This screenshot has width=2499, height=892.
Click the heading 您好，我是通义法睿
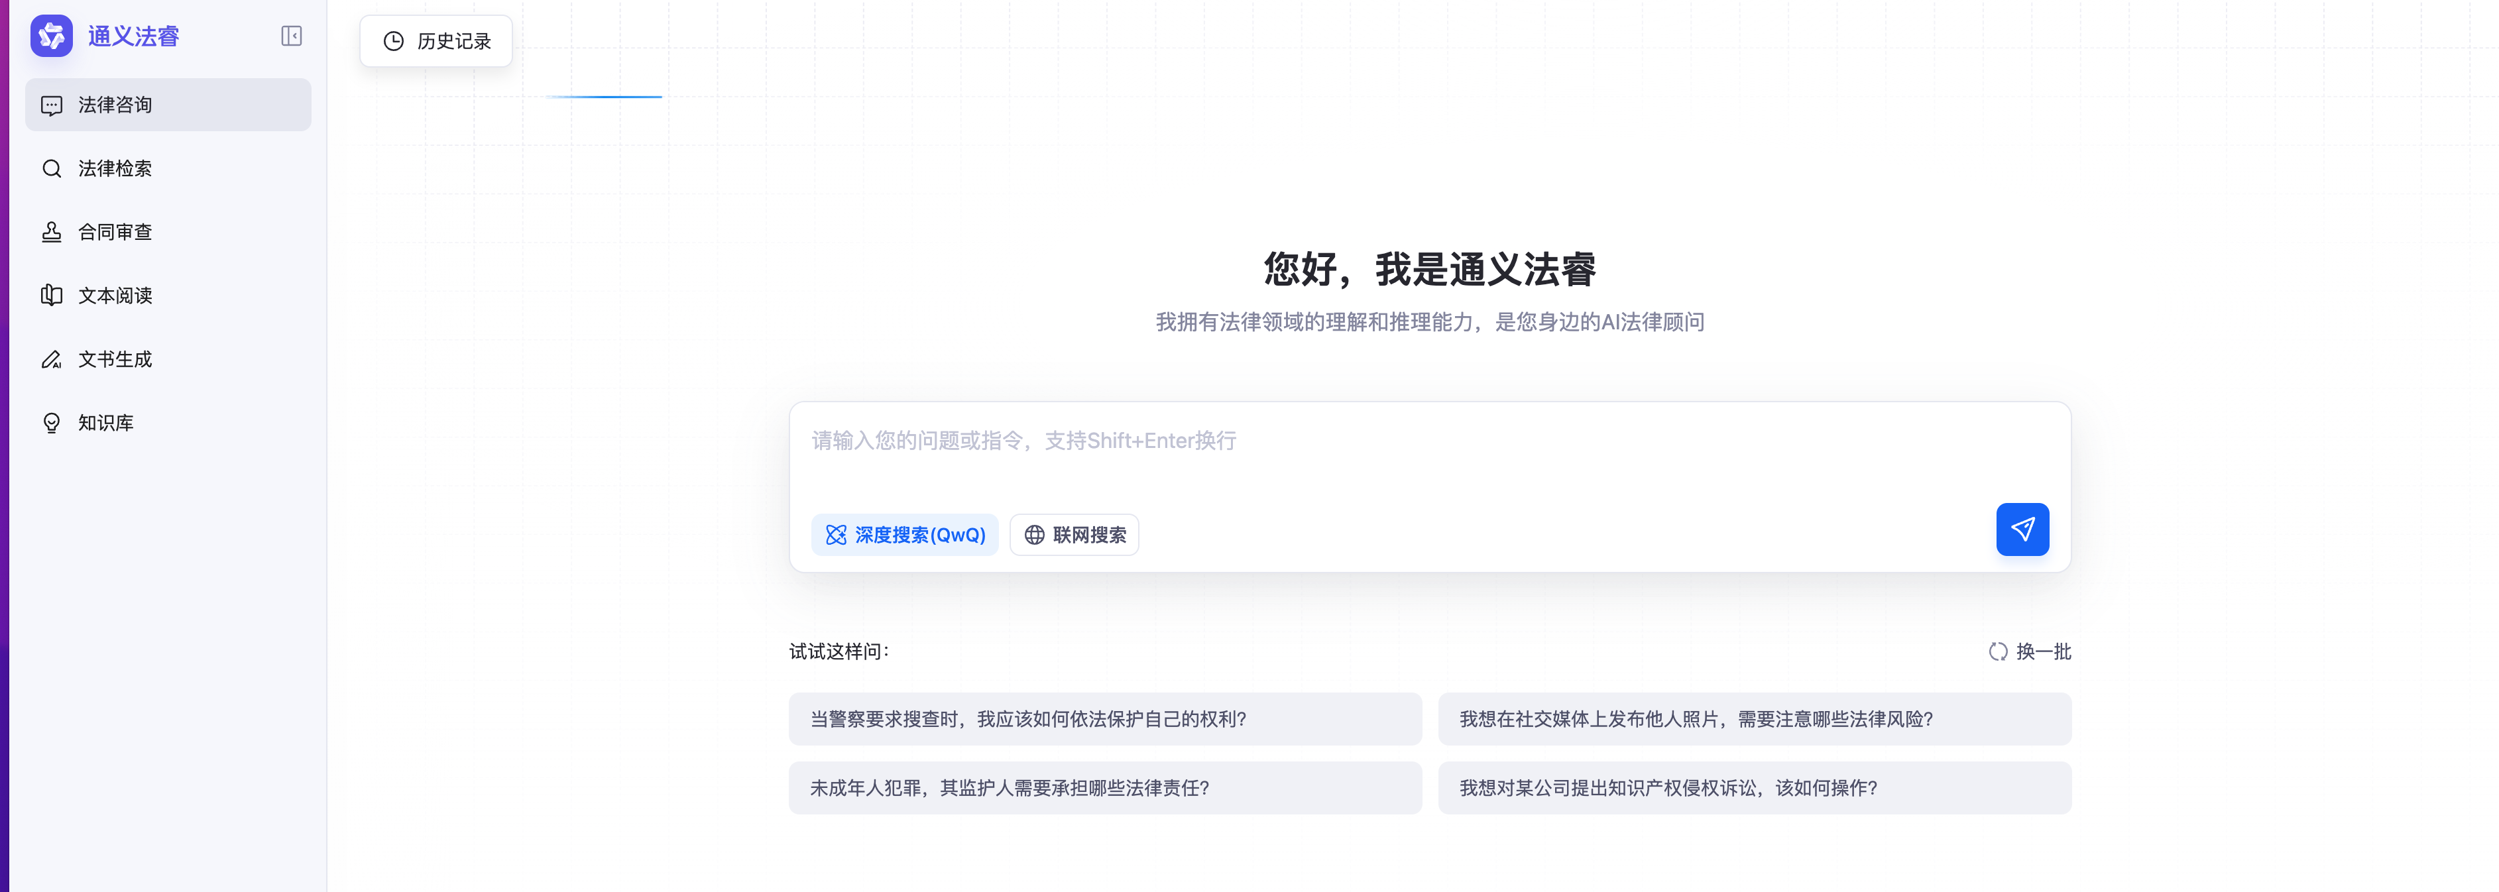pos(1430,268)
